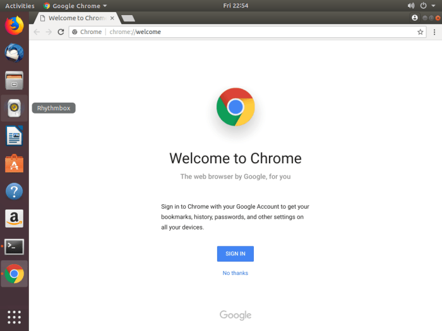
Task: Open a new tab with the tab button
Action: 128,18
